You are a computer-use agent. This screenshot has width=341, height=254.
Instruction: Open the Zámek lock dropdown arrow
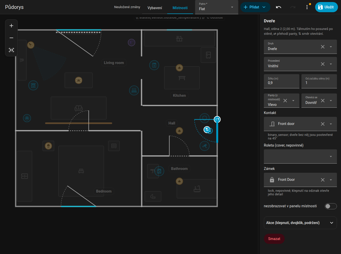(331, 180)
